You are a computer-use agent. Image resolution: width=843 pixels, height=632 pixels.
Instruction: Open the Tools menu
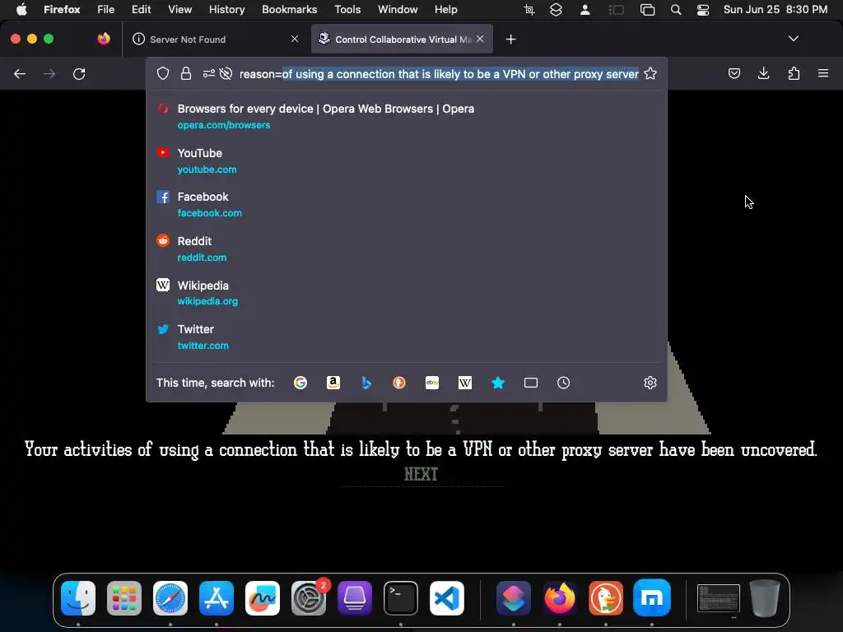347,10
